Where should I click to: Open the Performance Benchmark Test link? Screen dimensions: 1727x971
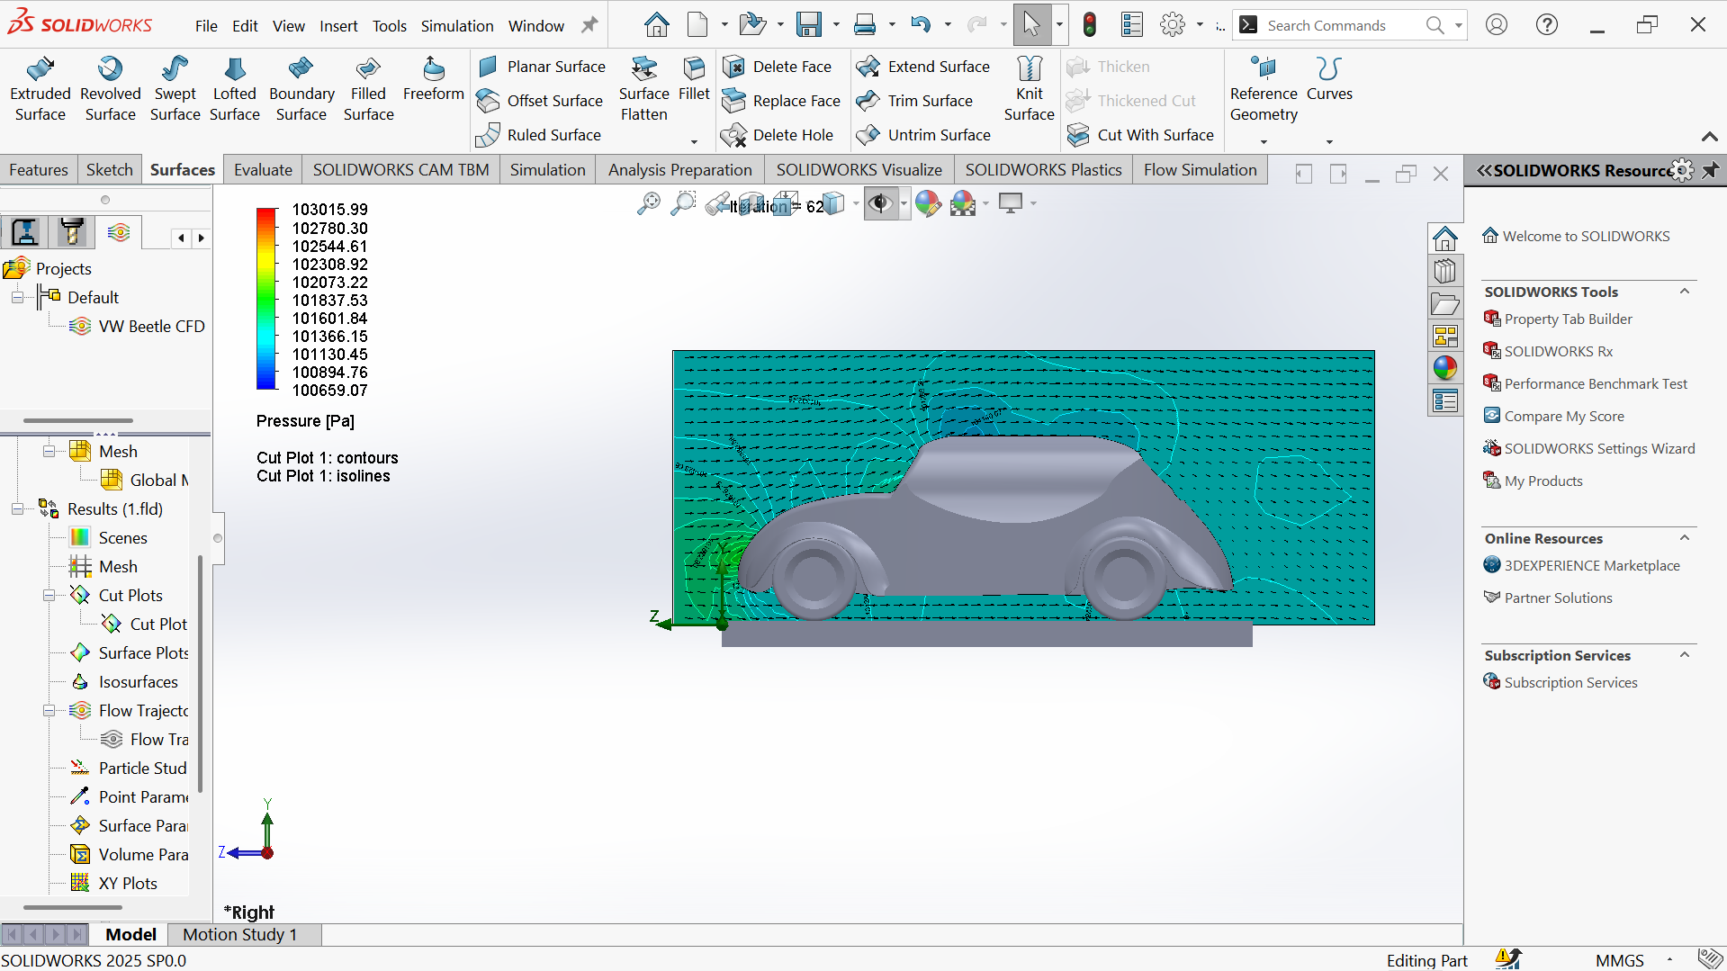pyautogui.click(x=1596, y=383)
